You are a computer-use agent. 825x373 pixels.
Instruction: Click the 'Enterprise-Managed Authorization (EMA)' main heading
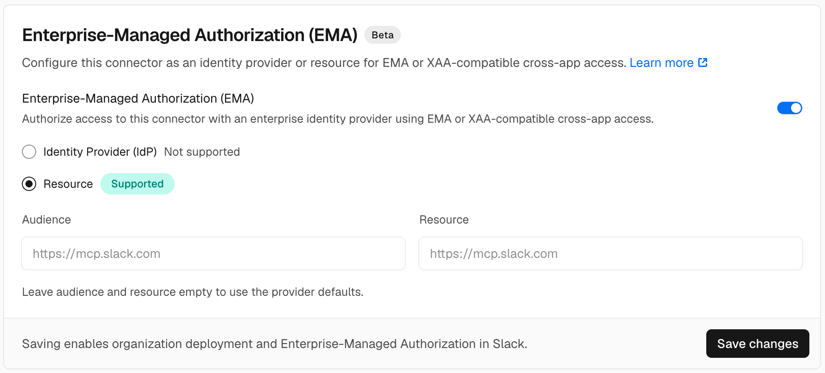click(x=190, y=35)
